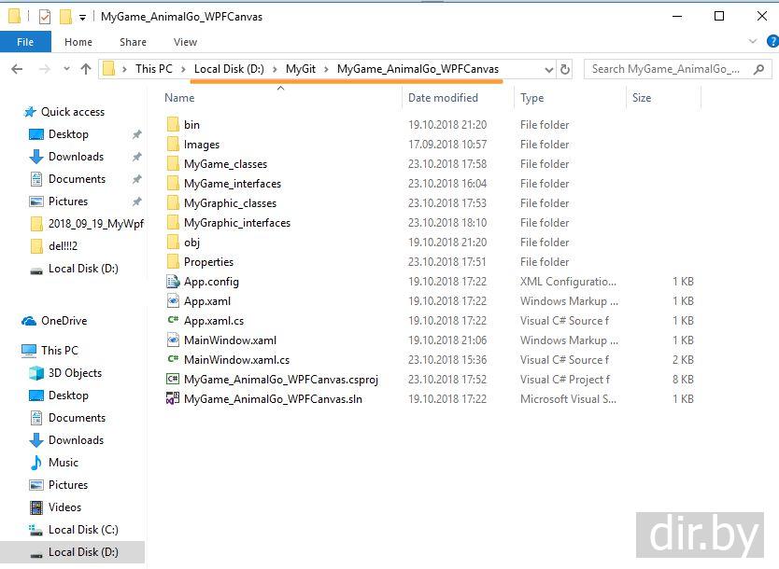Unpin Downloads from Quick access
Screen dimensions: 779x569
[x=137, y=157]
